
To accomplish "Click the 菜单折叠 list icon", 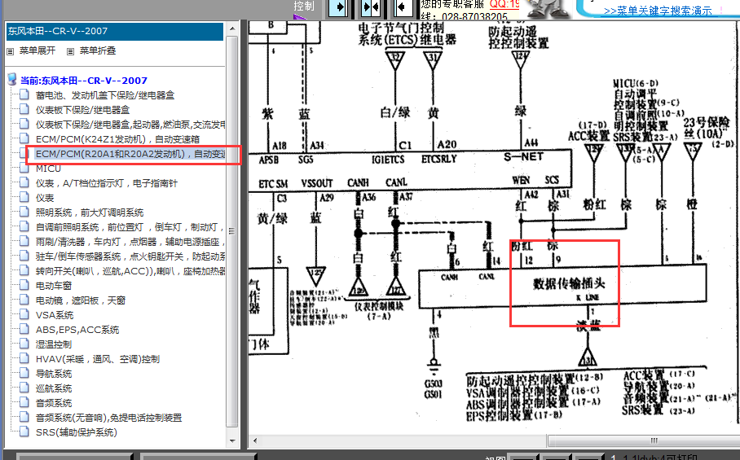I will tap(70, 51).
